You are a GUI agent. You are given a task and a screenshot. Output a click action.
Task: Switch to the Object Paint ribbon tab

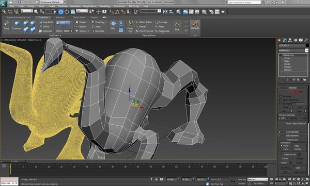pyautogui.click(x=79, y=18)
